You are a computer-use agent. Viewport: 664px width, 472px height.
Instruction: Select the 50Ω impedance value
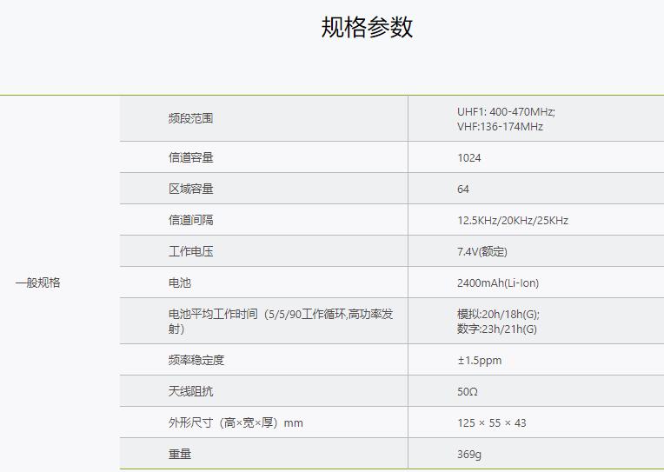[467, 392]
